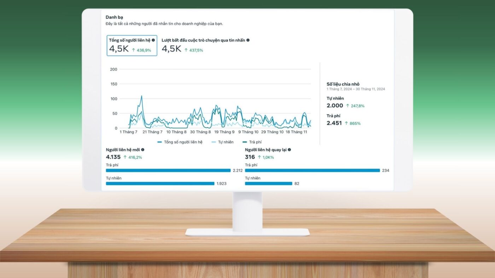Click the 416,2% growth arrow indicator
This screenshot has width=495, height=278.
[125, 157]
